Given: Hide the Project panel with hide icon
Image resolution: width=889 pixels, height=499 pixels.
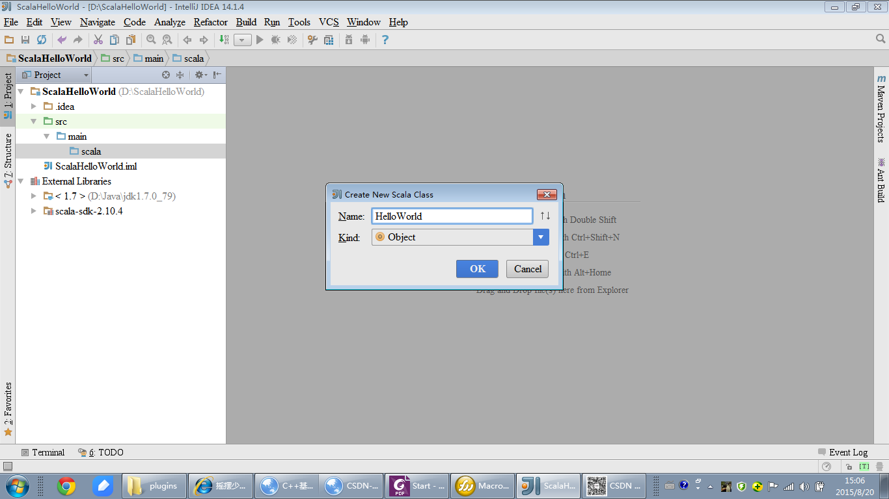Looking at the screenshot, I should pyautogui.click(x=217, y=75).
